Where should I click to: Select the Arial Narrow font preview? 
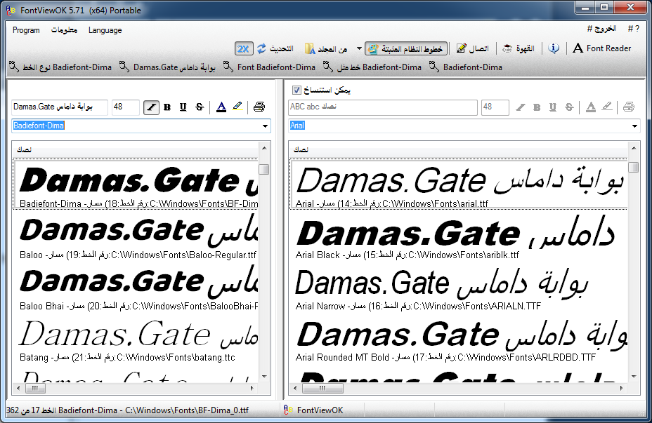point(459,287)
